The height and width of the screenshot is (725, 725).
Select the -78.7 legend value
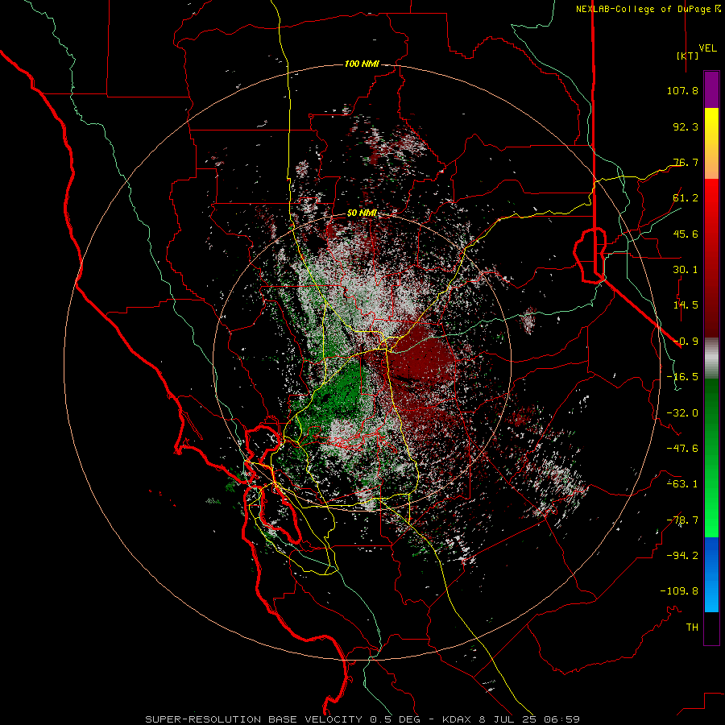682,520
